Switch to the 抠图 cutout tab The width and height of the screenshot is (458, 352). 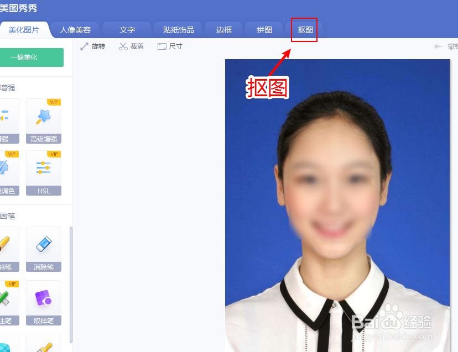pos(304,30)
